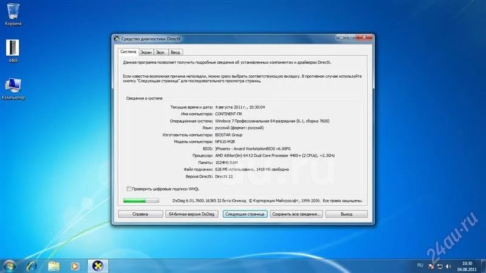Click computer name value CONTINENT-ПК
Screen dimensions: 486x273
click(x=229, y=114)
